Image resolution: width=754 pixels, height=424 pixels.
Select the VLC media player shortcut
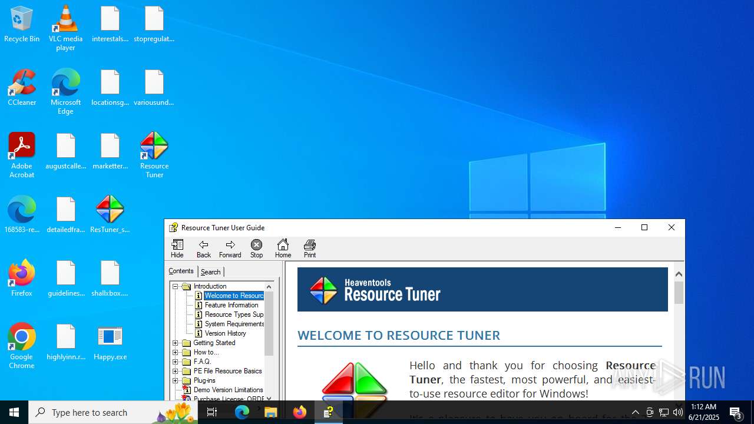pos(65,28)
